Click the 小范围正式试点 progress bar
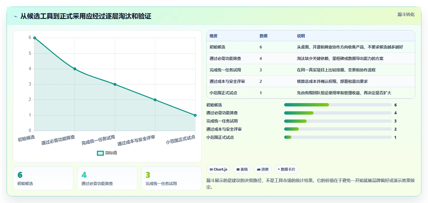 pos(338,138)
